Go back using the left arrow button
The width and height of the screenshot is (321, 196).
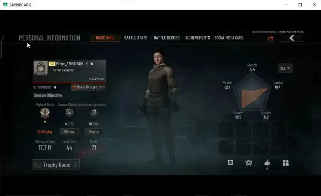(292, 38)
